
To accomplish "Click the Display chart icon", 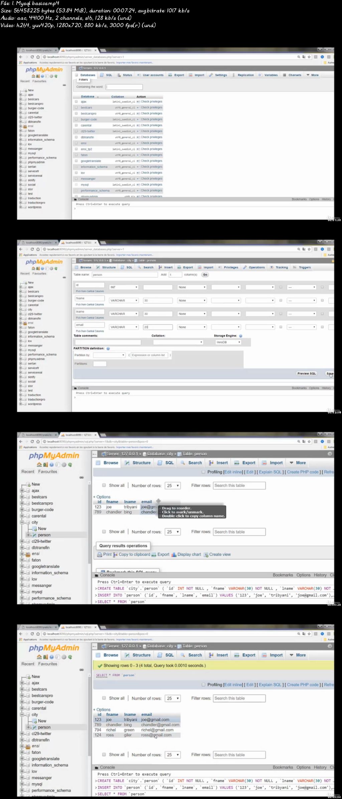I will click(174, 555).
